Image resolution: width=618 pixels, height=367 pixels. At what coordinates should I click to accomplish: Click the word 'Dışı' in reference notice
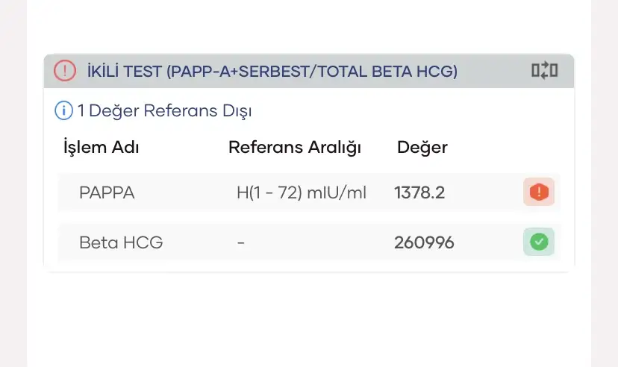click(235, 111)
